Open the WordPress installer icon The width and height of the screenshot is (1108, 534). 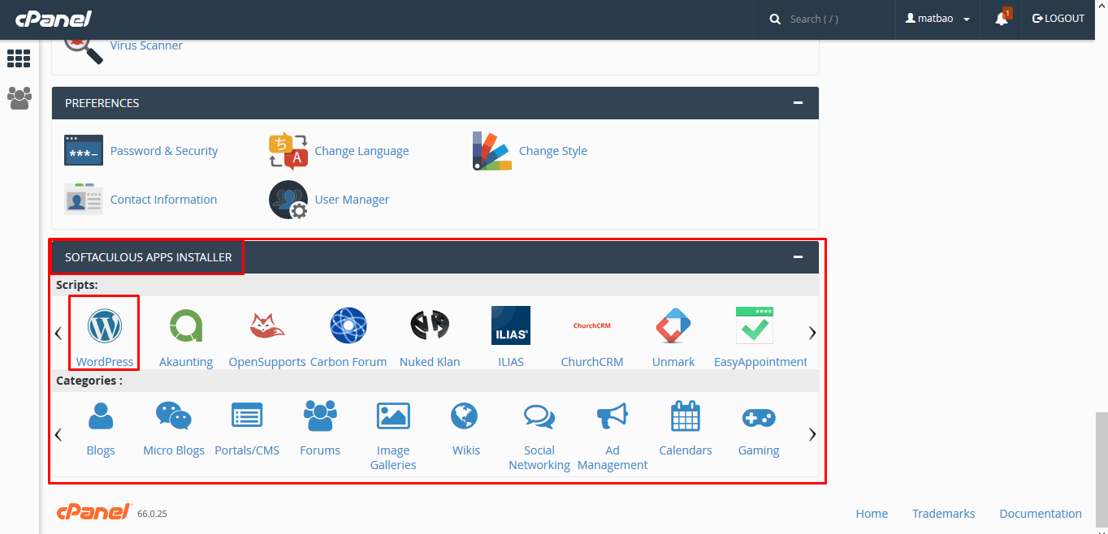point(104,326)
